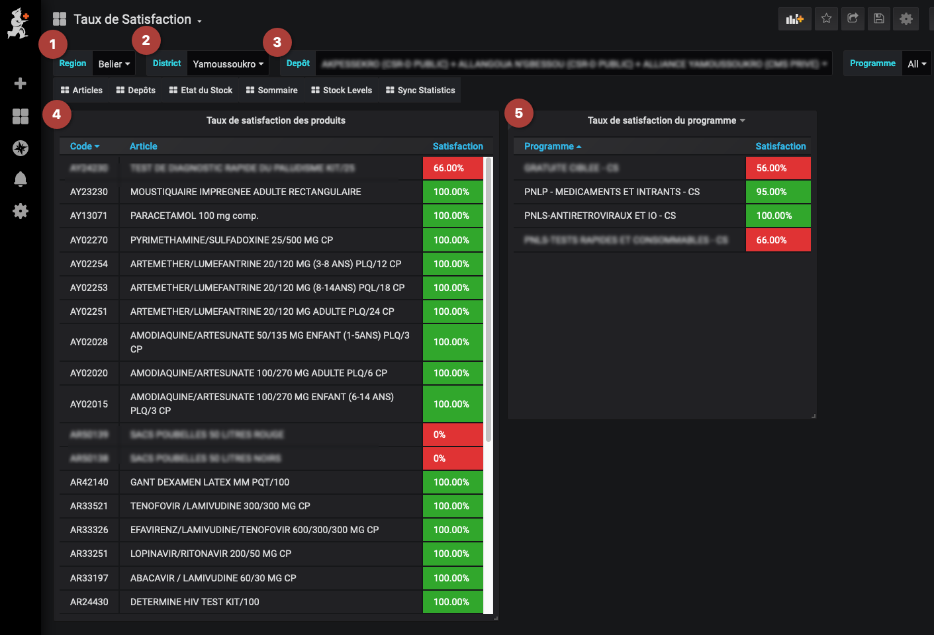The image size is (934, 635).
Task: Open the Create plus menu in sidebar
Action: (x=21, y=83)
